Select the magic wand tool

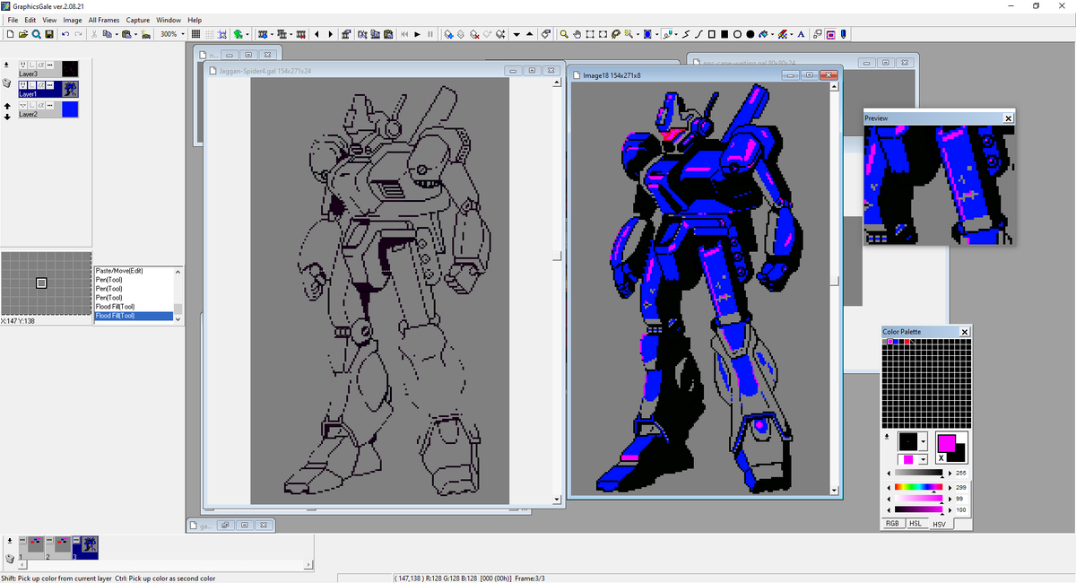629,34
